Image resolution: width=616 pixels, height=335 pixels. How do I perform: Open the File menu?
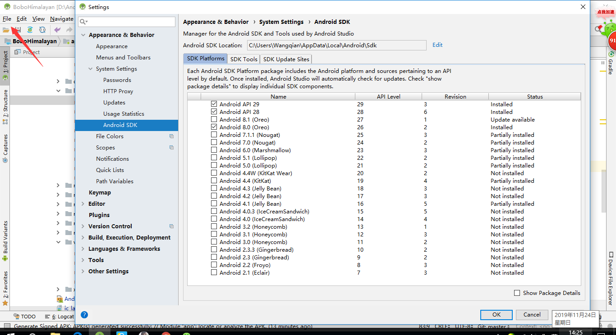coord(7,18)
